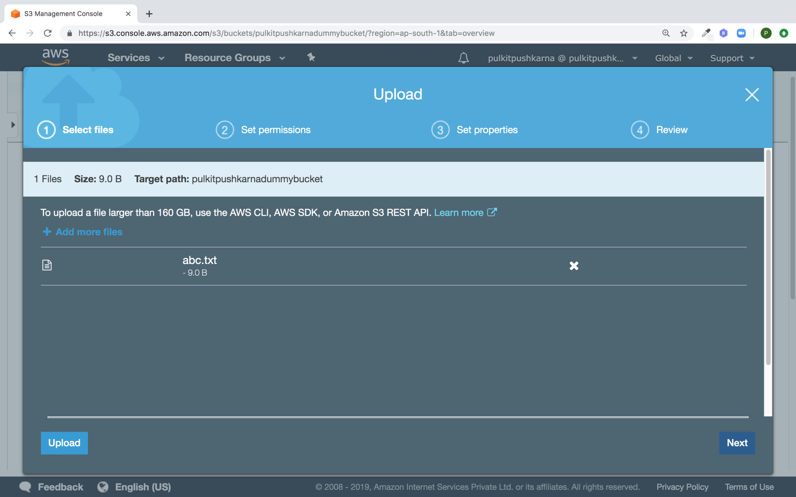The image size is (796, 497).
Task: Expand the collapsed left sidebar arrow
Action: coord(13,125)
